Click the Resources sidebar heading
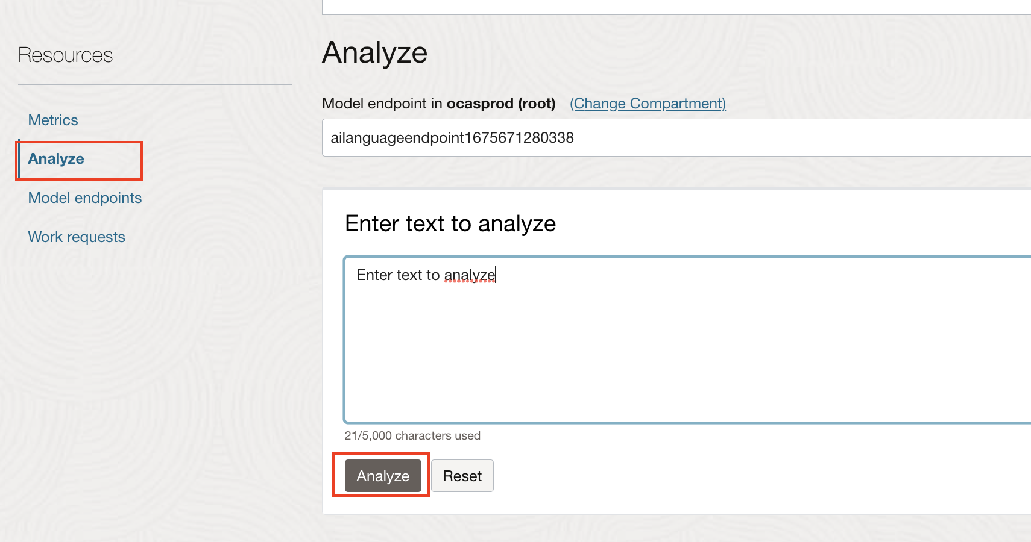The image size is (1031, 542). [66, 55]
